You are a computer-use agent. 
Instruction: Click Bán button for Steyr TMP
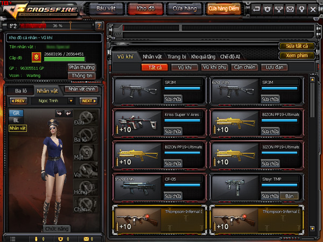click(290, 196)
